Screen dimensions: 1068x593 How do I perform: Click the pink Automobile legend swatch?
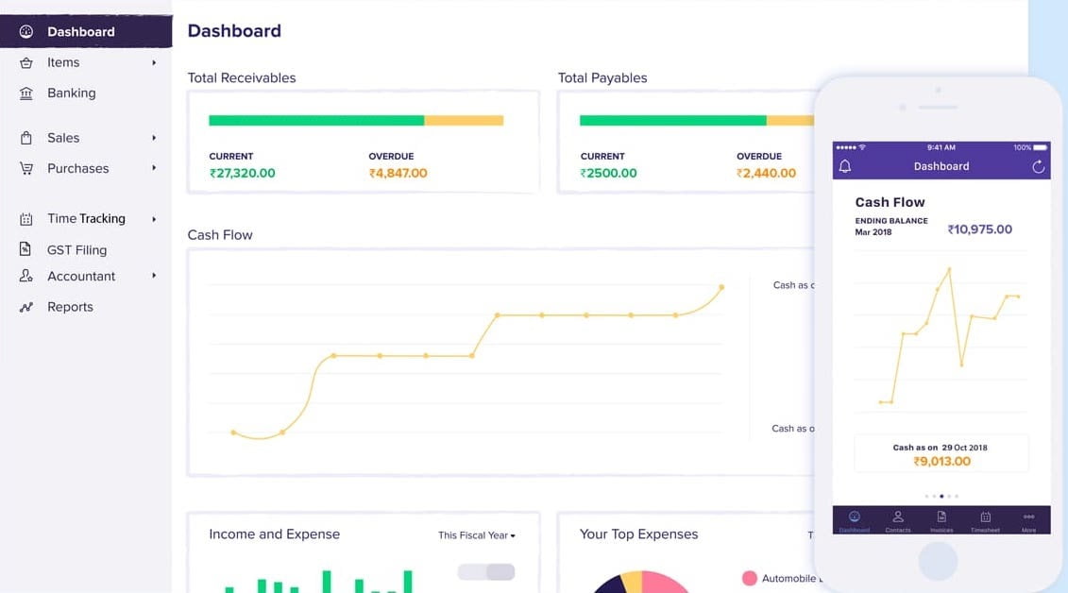coord(749,578)
